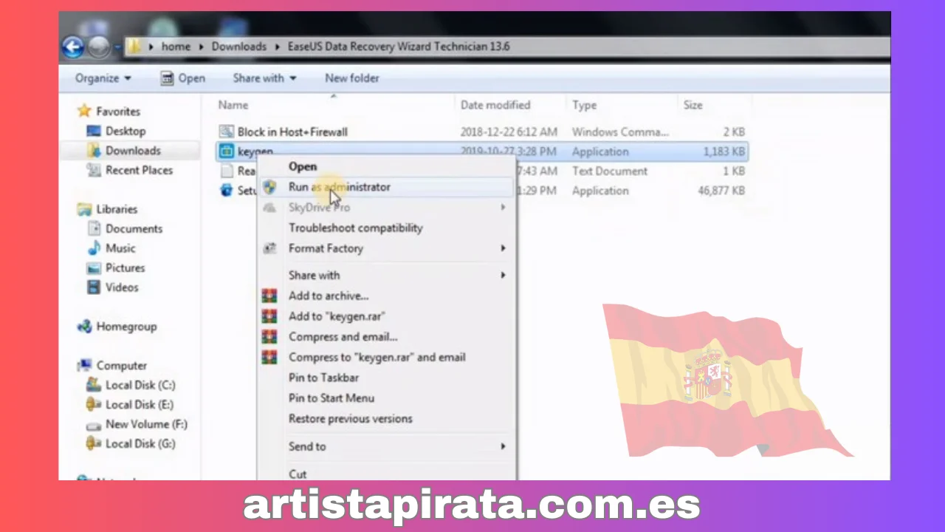
Task: Click the 2018-12-22 6:12 AM date cell
Action: pyautogui.click(x=509, y=132)
